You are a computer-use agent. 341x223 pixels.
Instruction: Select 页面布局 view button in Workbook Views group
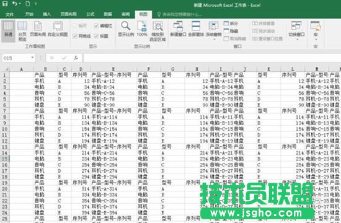(x=38, y=29)
